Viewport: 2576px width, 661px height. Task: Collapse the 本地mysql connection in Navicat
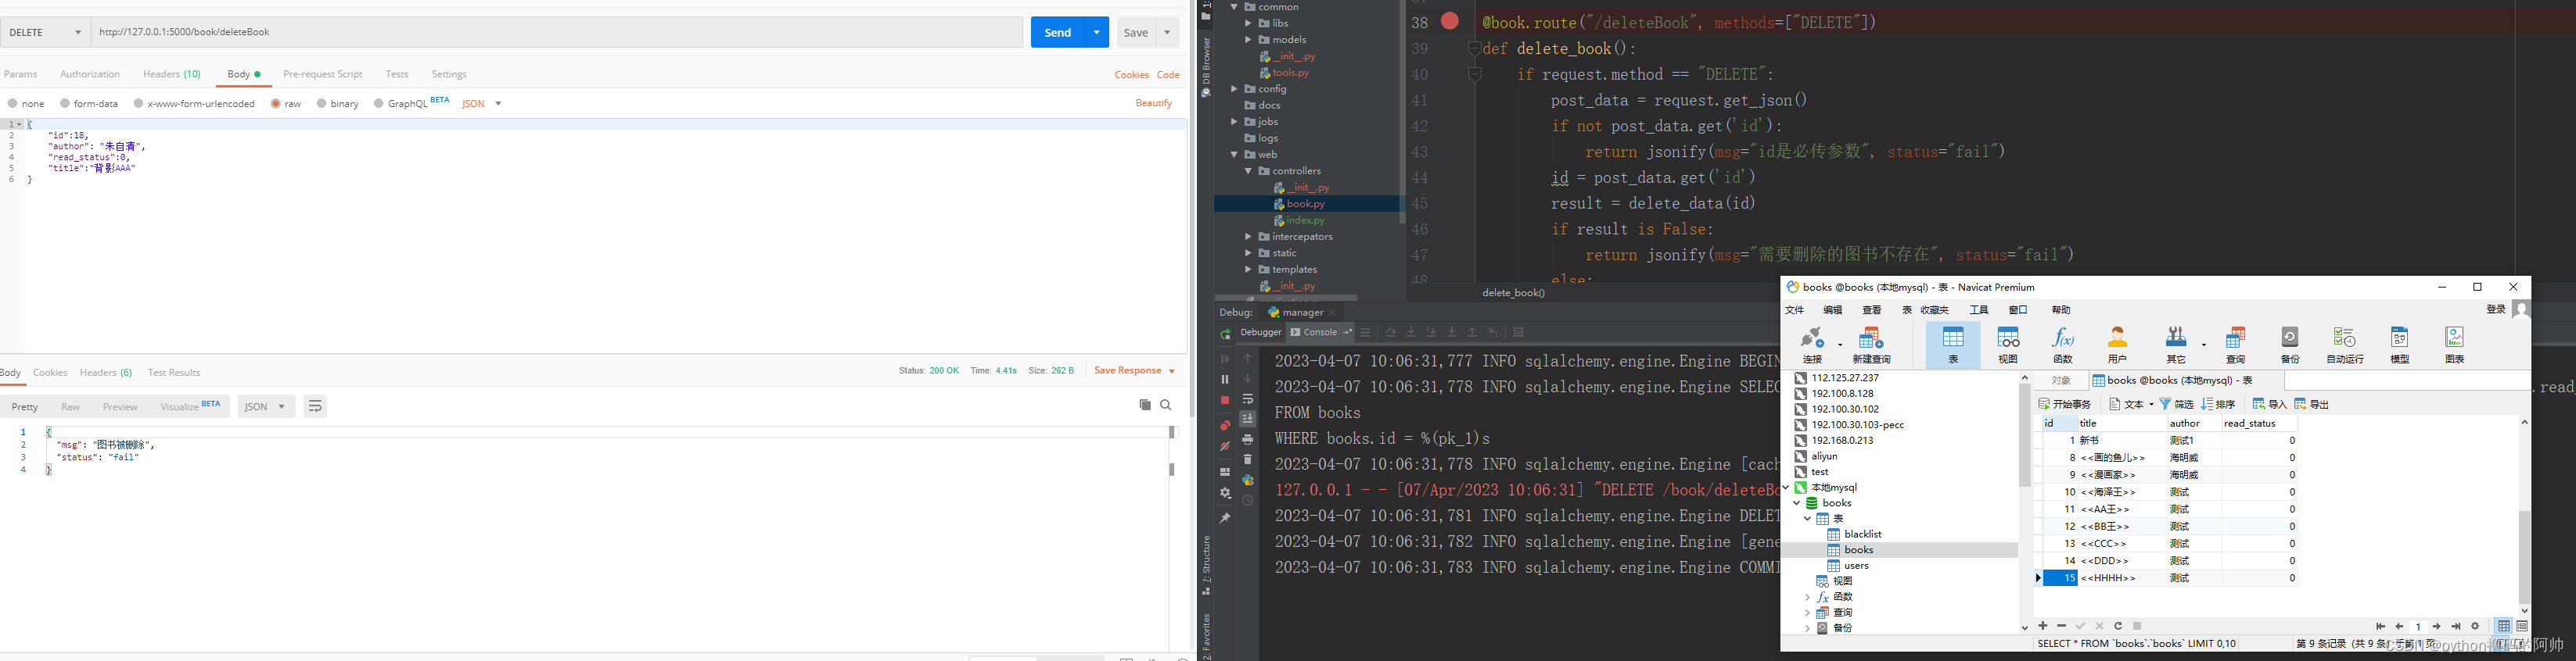[x=1786, y=488]
